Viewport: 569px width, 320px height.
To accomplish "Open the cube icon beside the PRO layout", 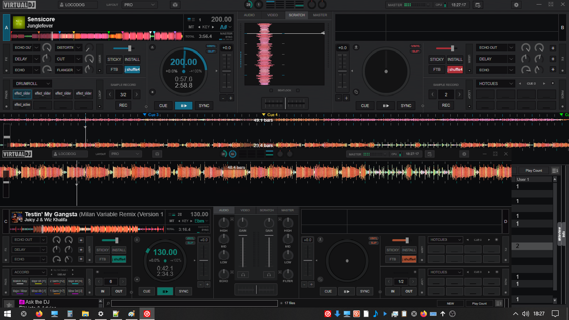I will pos(175,5).
